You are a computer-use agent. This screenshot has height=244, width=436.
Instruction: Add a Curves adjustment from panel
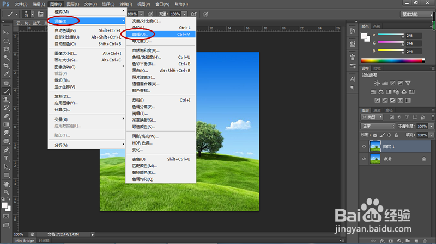click(x=392, y=83)
